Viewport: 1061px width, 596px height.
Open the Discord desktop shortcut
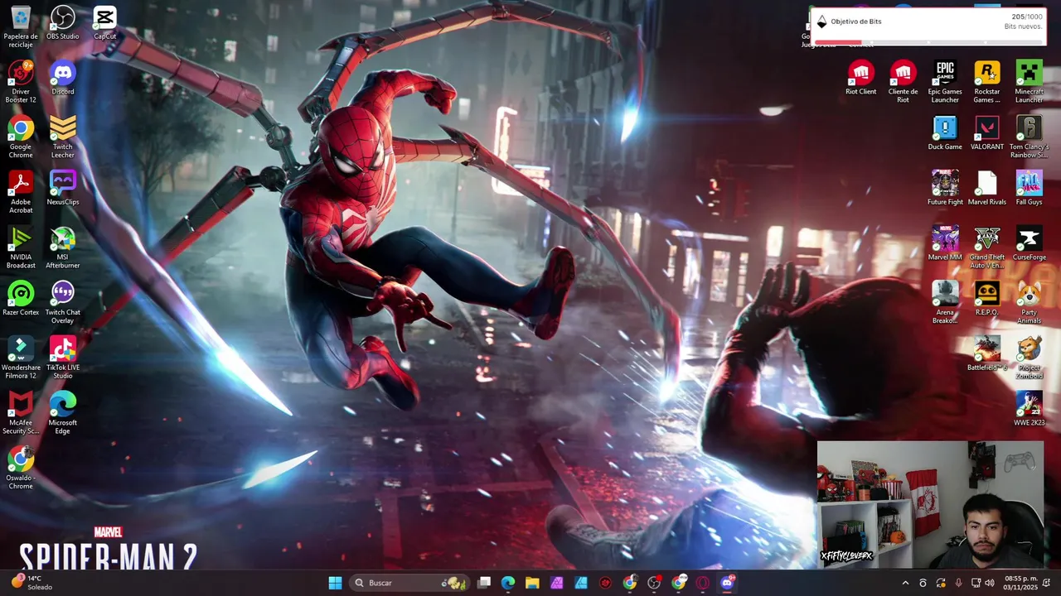63,78
